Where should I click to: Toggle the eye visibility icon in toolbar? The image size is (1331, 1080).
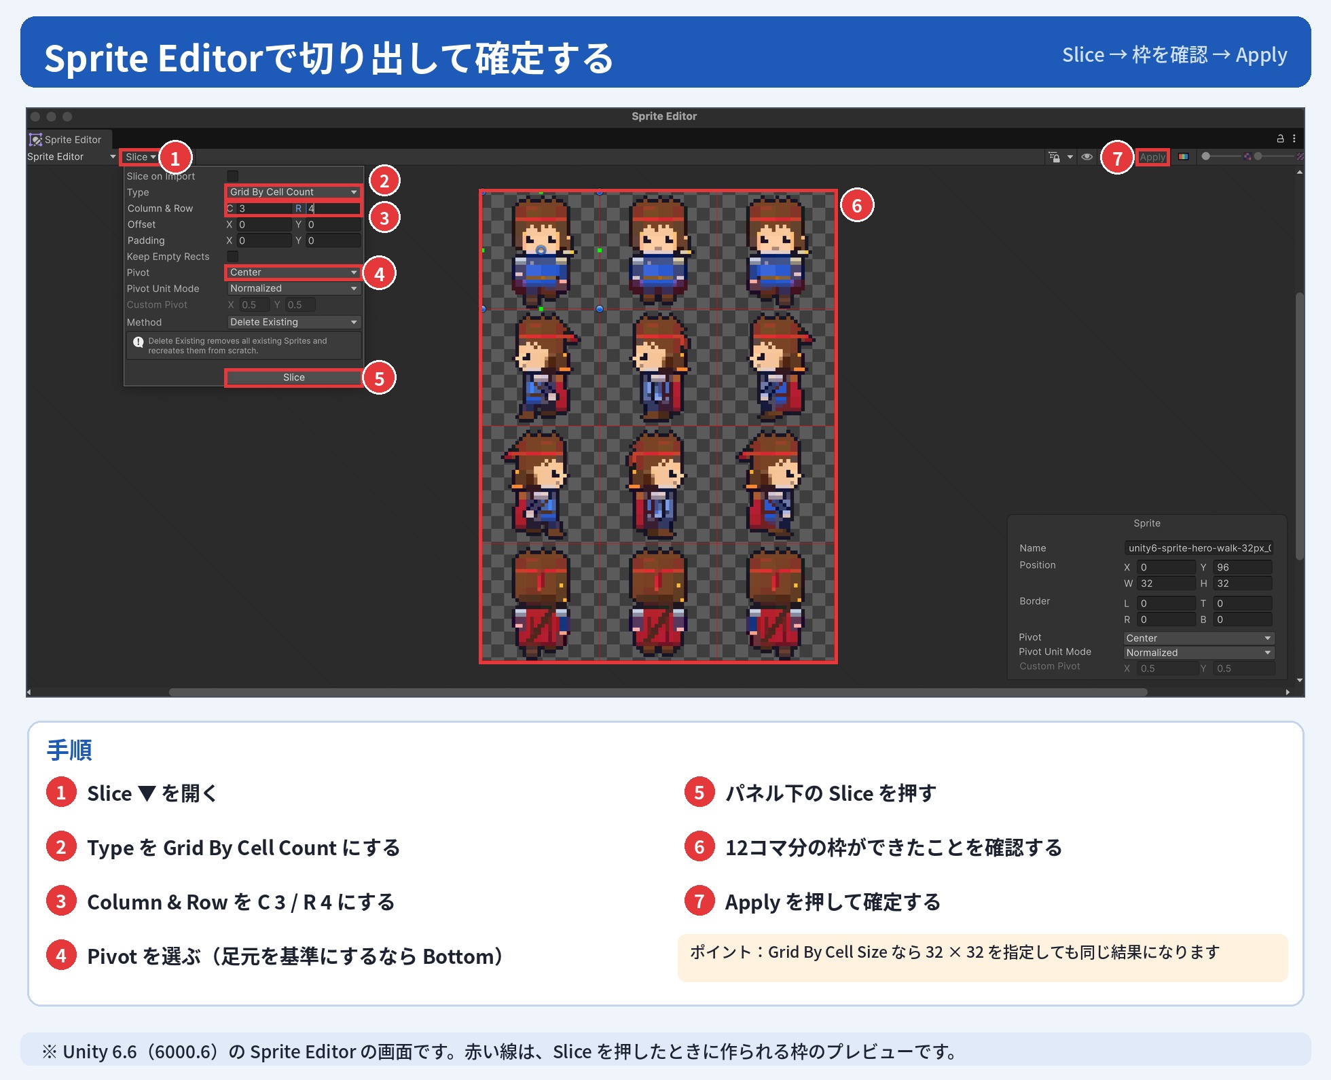[x=1087, y=157]
